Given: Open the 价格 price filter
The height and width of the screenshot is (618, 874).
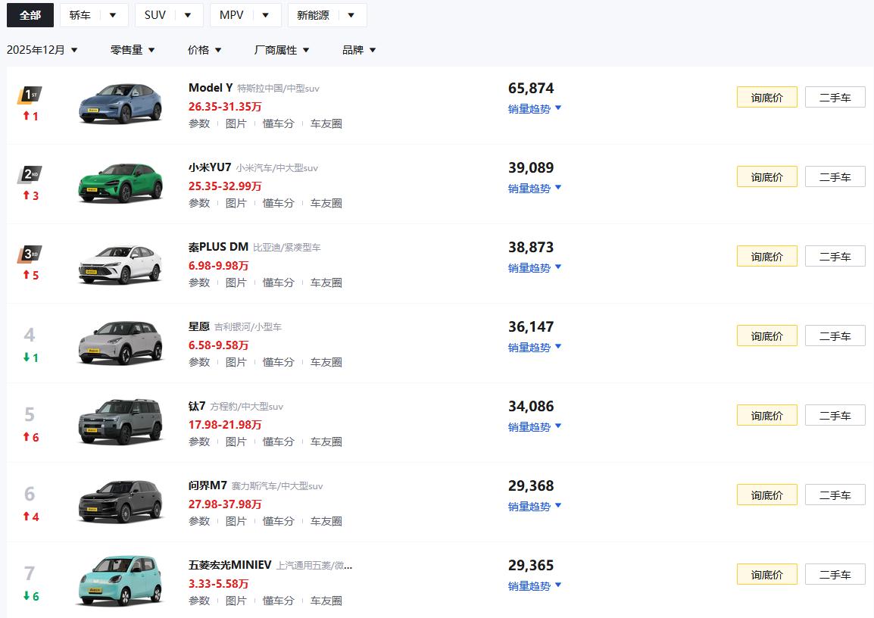Looking at the screenshot, I should [204, 49].
